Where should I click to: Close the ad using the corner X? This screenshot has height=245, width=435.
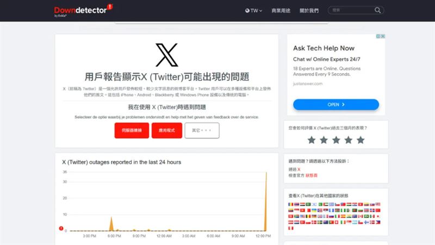coord(383,36)
